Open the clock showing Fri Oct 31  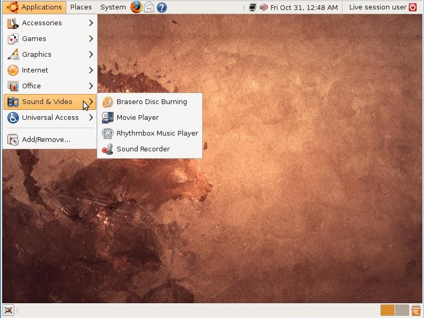pyautogui.click(x=304, y=7)
